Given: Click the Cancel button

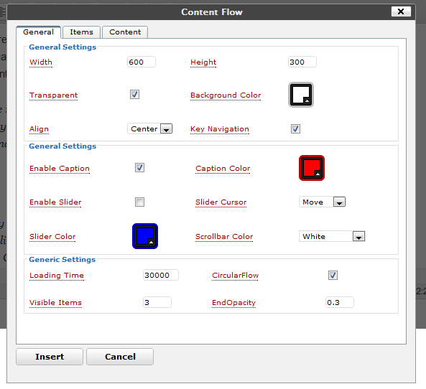Looking at the screenshot, I should [x=120, y=357].
